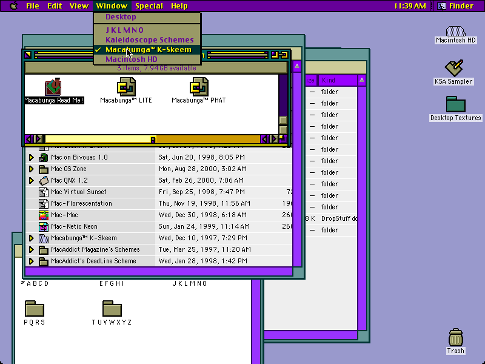Click the Macabunga horizontal scrollbar thumb
The image size is (485, 364).
point(153,140)
